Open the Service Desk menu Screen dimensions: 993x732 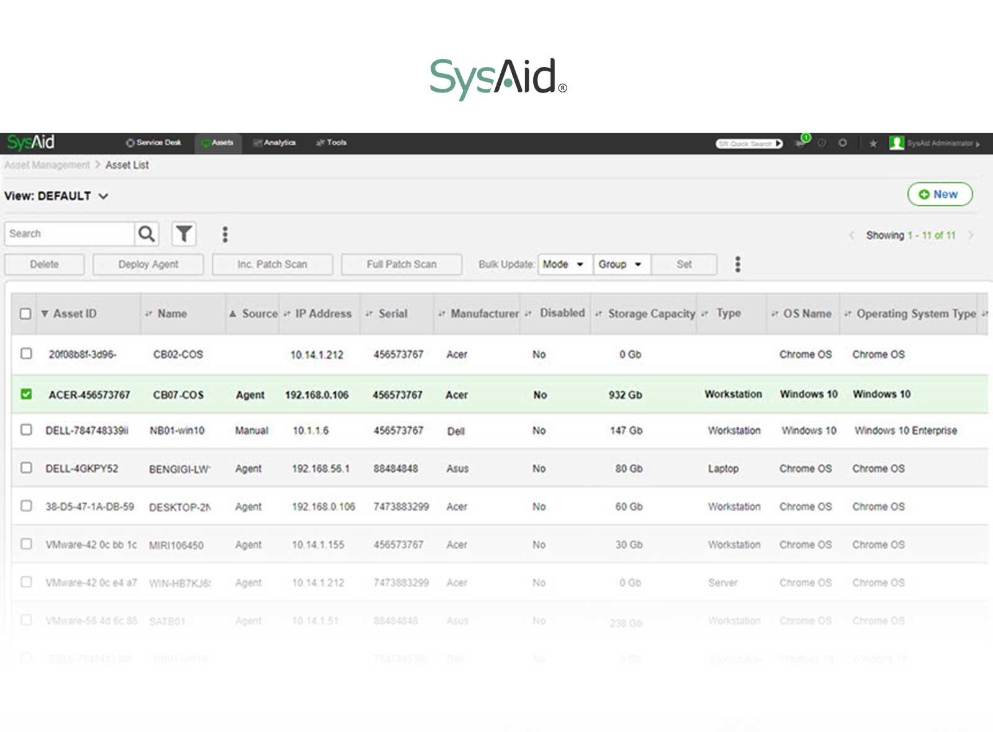point(154,143)
